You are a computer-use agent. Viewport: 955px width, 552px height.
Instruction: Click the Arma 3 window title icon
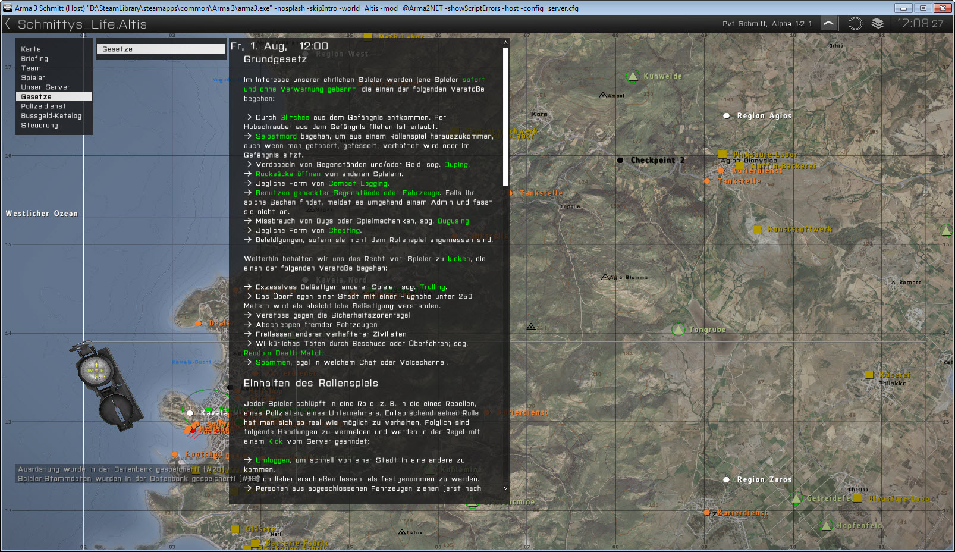pos(7,8)
